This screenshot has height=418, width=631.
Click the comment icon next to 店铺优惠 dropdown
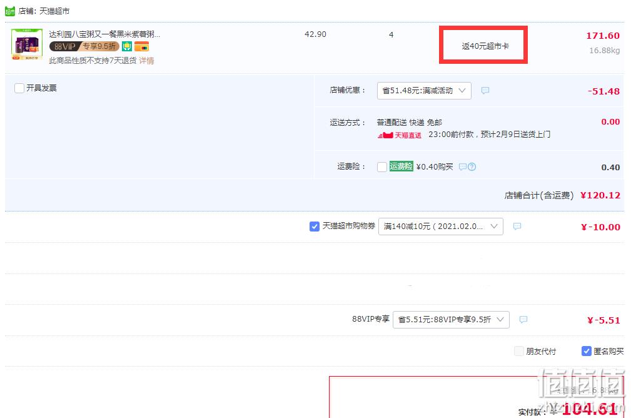pos(485,91)
